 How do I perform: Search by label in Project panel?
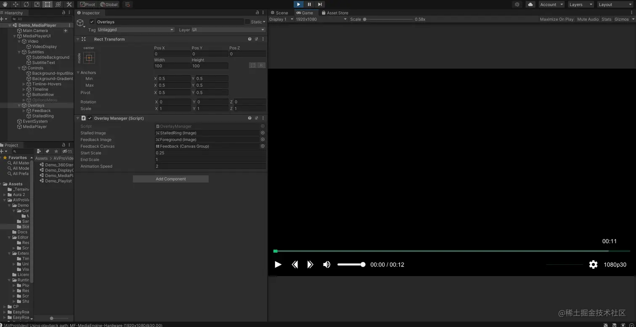pyautogui.click(x=48, y=152)
